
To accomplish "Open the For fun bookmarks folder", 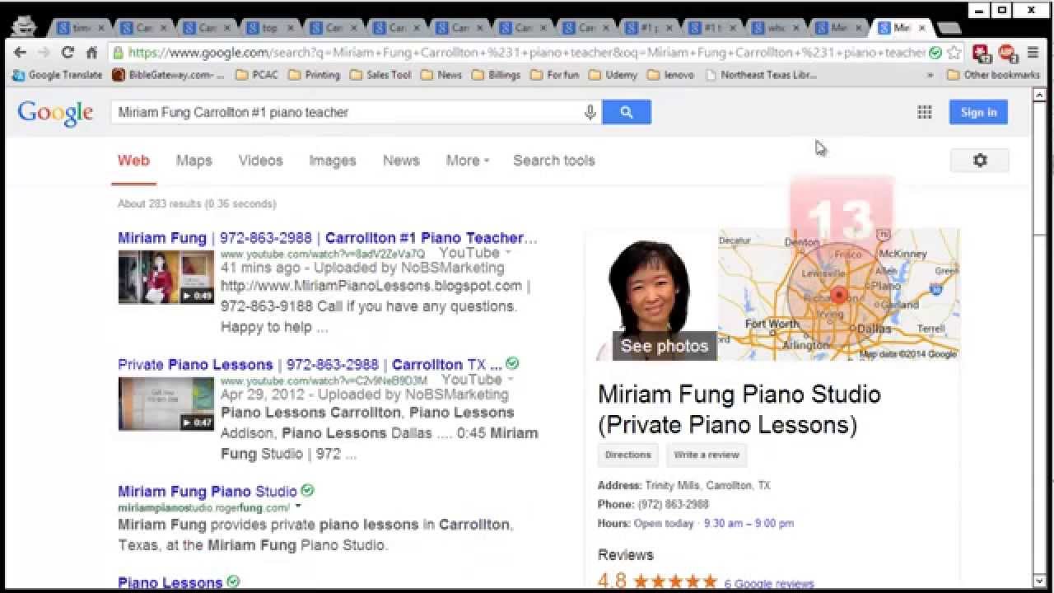I will tap(555, 75).
